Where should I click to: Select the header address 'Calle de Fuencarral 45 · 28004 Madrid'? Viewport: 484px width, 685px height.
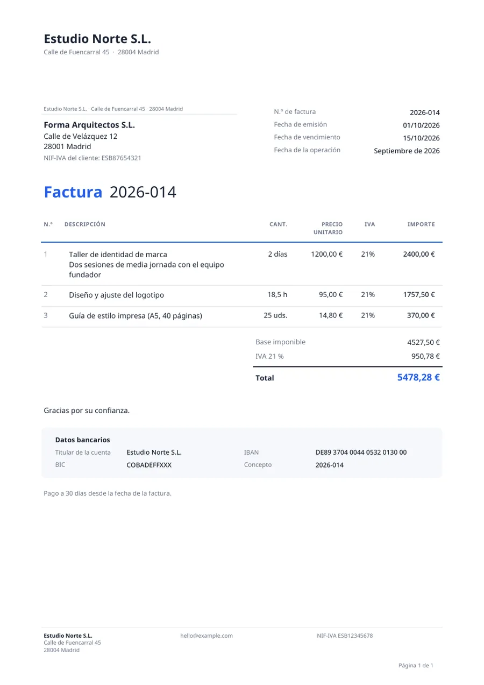[101, 52]
